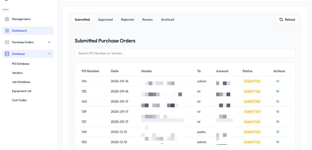View details of PO 135 via eye icon

(278, 91)
